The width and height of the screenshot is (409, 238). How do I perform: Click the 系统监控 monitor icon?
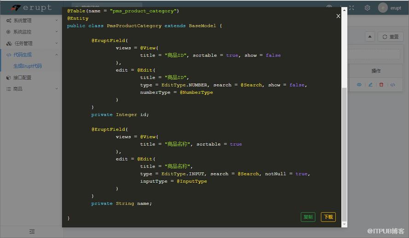click(x=8, y=32)
